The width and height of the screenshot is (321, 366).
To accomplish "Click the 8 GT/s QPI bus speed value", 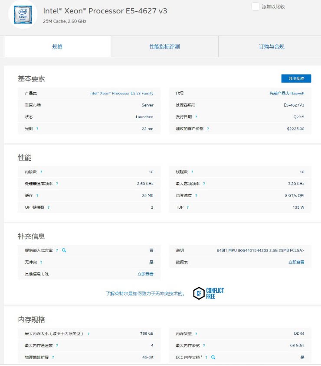I will [295, 195].
